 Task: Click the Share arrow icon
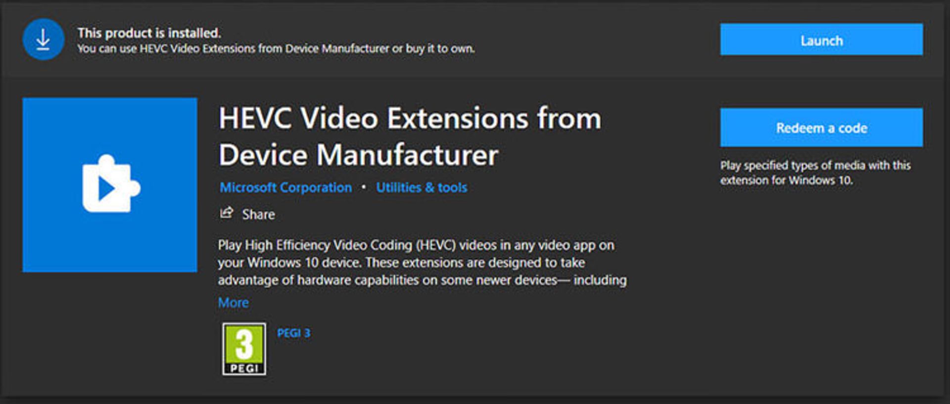coord(226,213)
